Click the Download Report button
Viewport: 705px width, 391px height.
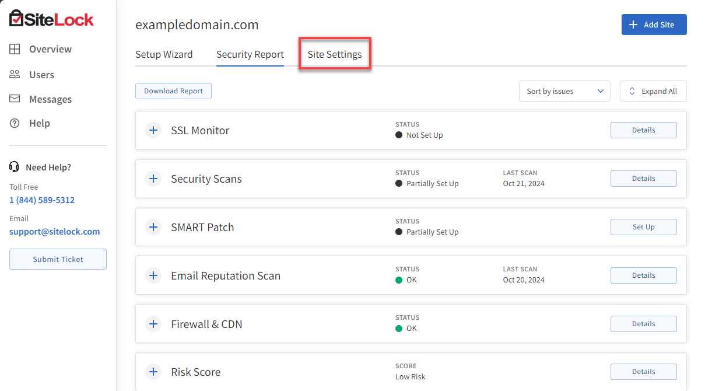(173, 91)
